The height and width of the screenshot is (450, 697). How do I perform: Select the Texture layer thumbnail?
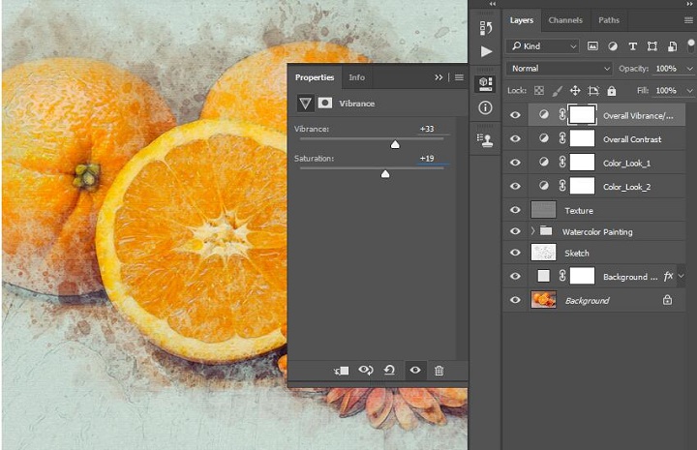[x=543, y=210]
